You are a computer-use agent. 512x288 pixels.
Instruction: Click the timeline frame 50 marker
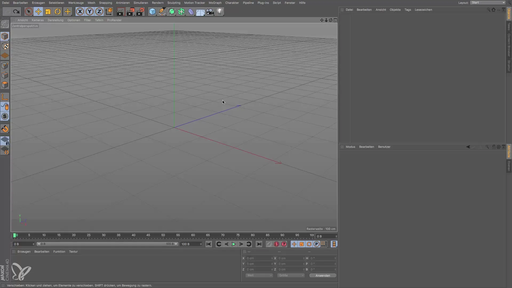(x=163, y=235)
